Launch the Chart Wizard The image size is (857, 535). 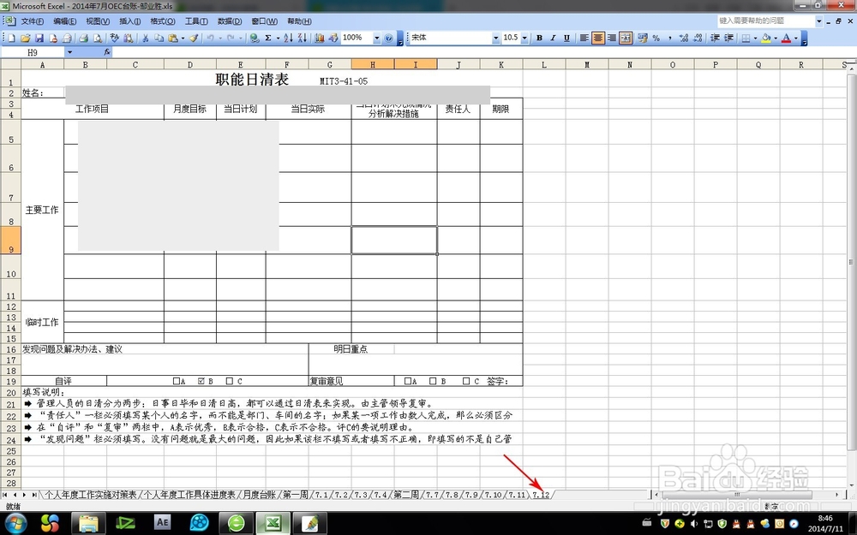pos(319,38)
